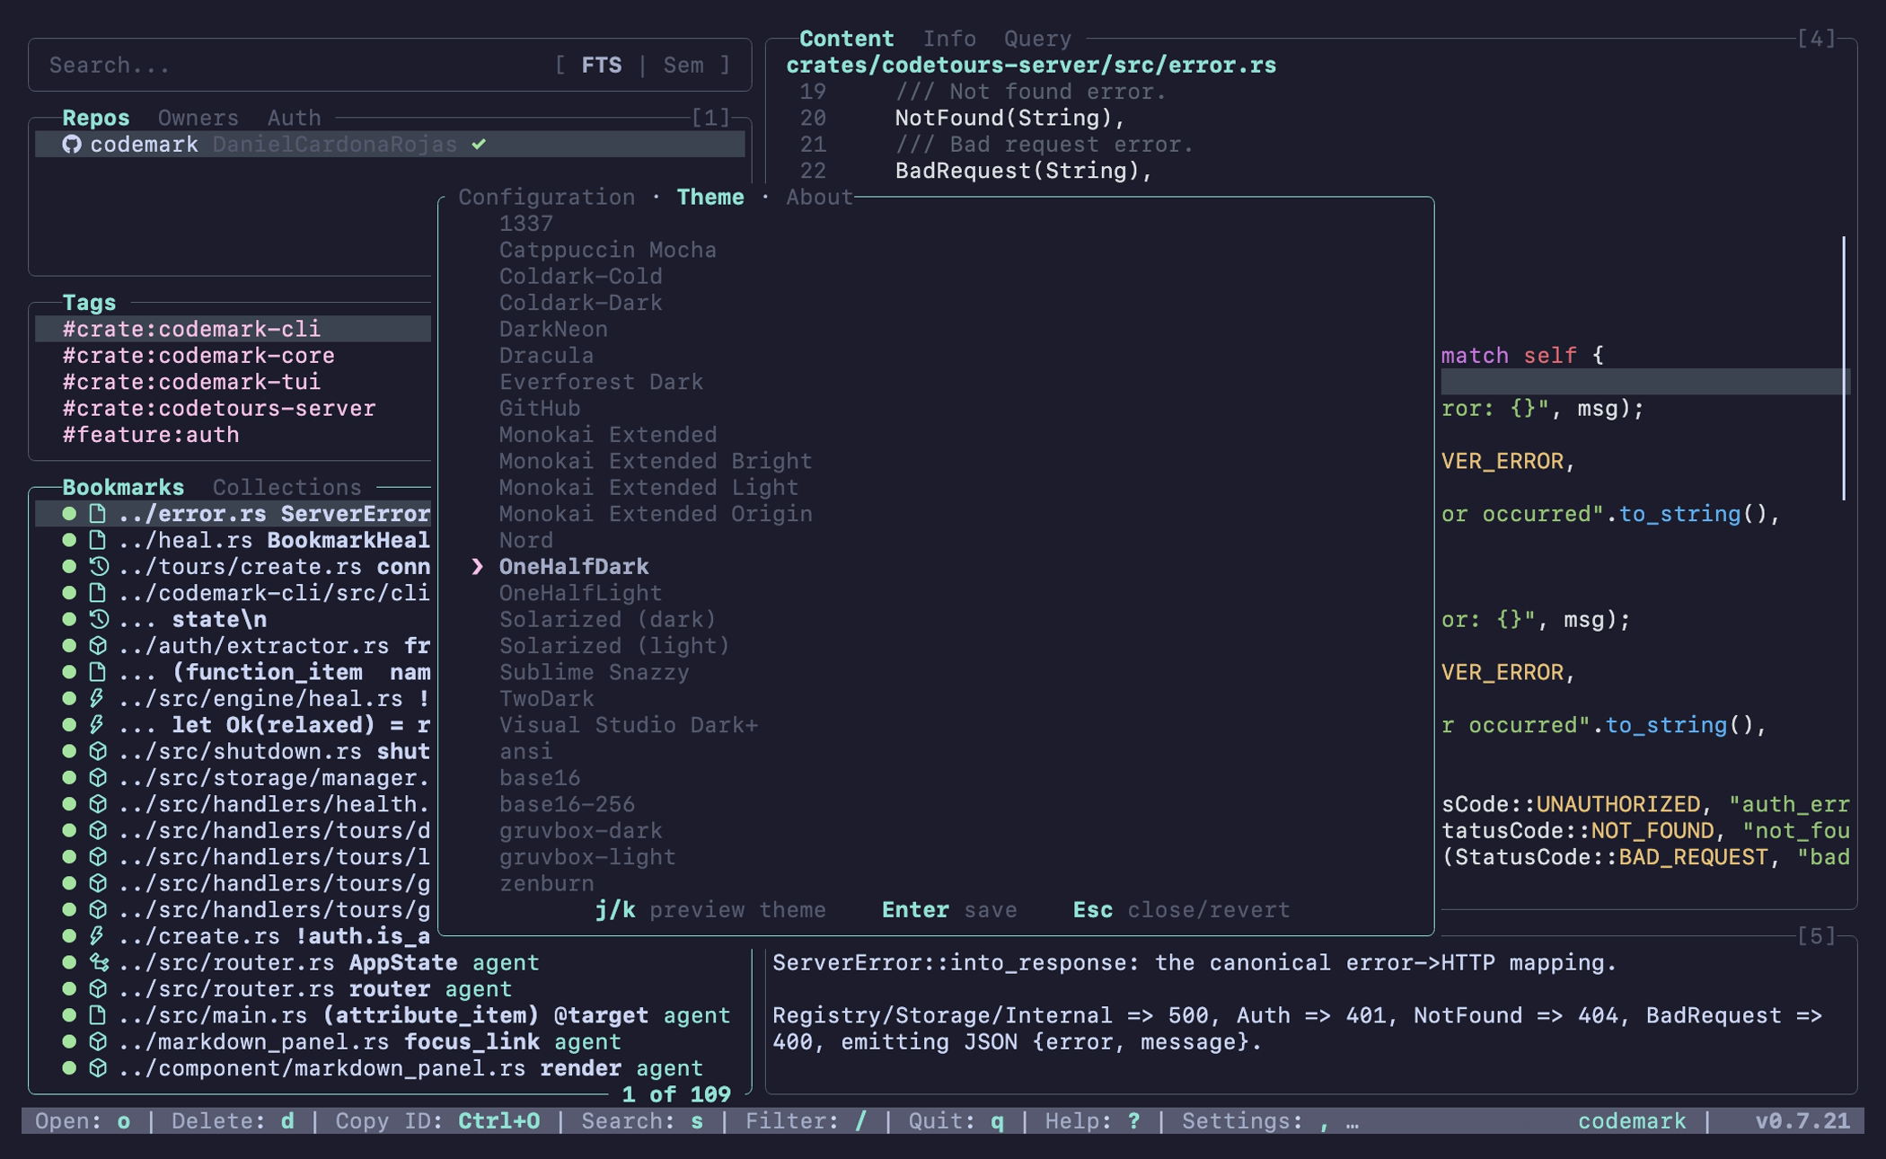This screenshot has height=1159, width=1886.
Task: Click Help: ? in the status bar
Action: 1092,1121
